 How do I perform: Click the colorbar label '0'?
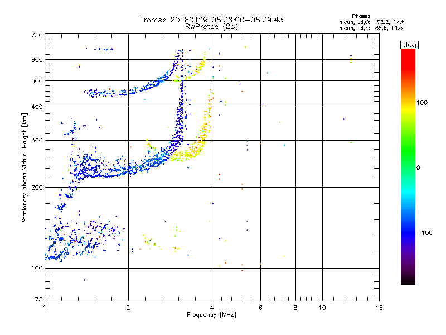coord(418,168)
